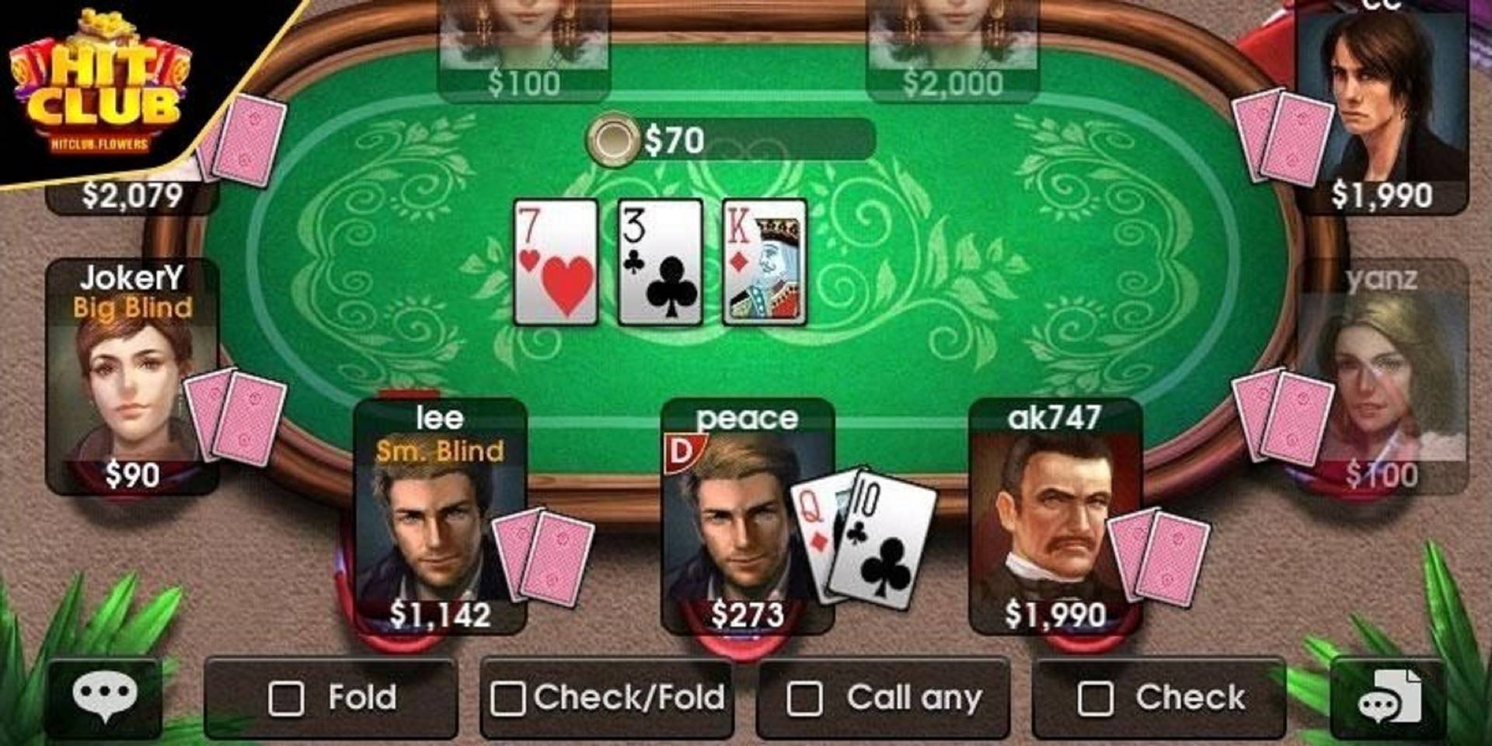Open yanz's player avatar
Viewport: 1492px width, 746px height.
pyautogui.click(x=1382, y=377)
